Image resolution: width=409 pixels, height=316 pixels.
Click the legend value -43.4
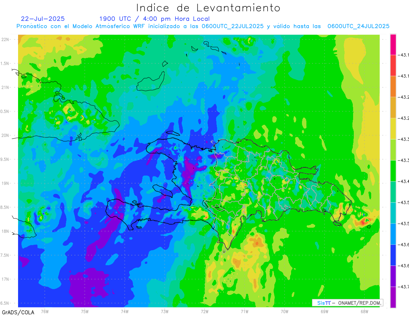[404, 182]
